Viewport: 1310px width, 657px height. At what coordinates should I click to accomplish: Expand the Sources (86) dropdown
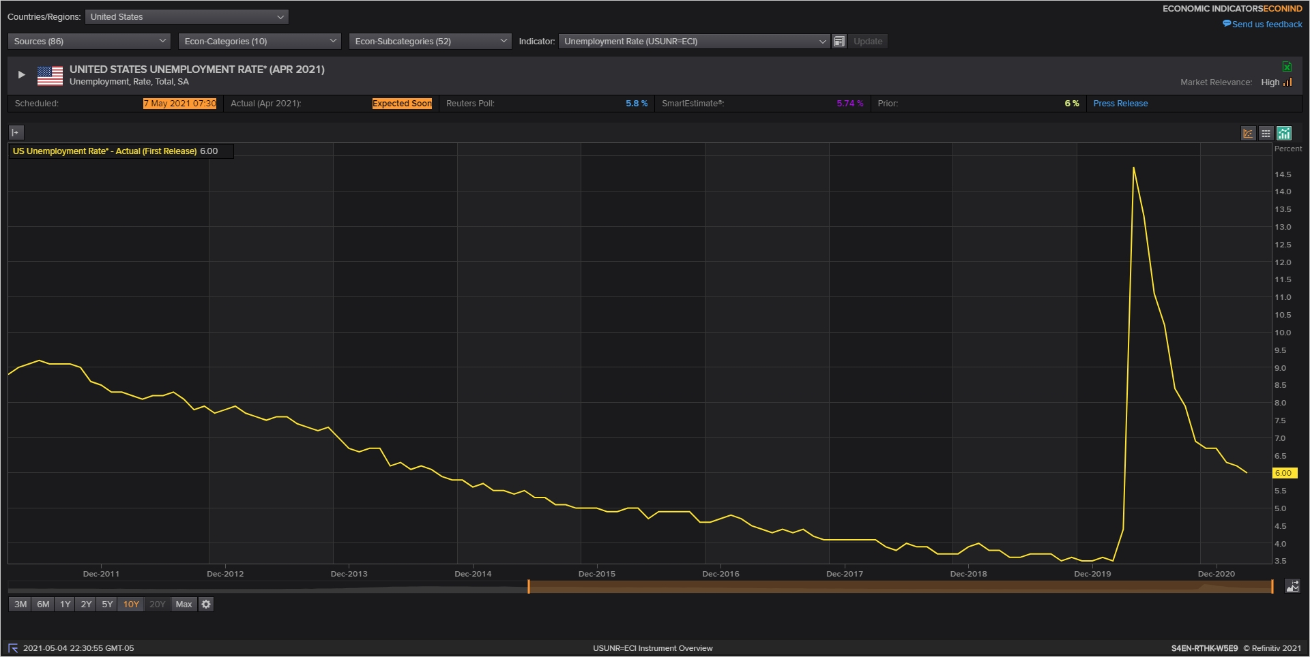(x=89, y=42)
